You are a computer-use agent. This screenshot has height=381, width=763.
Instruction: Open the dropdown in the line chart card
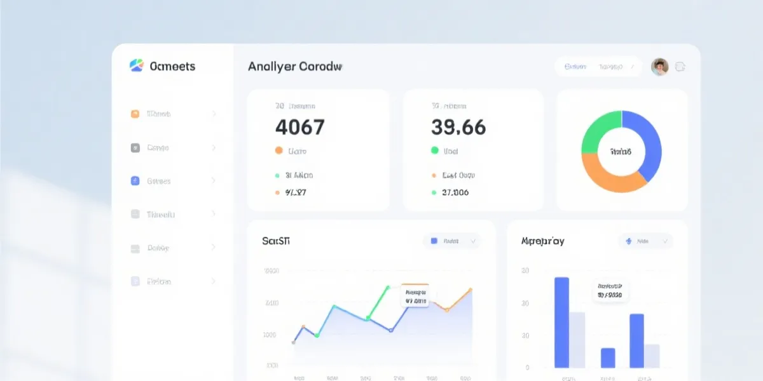pyautogui.click(x=453, y=241)
